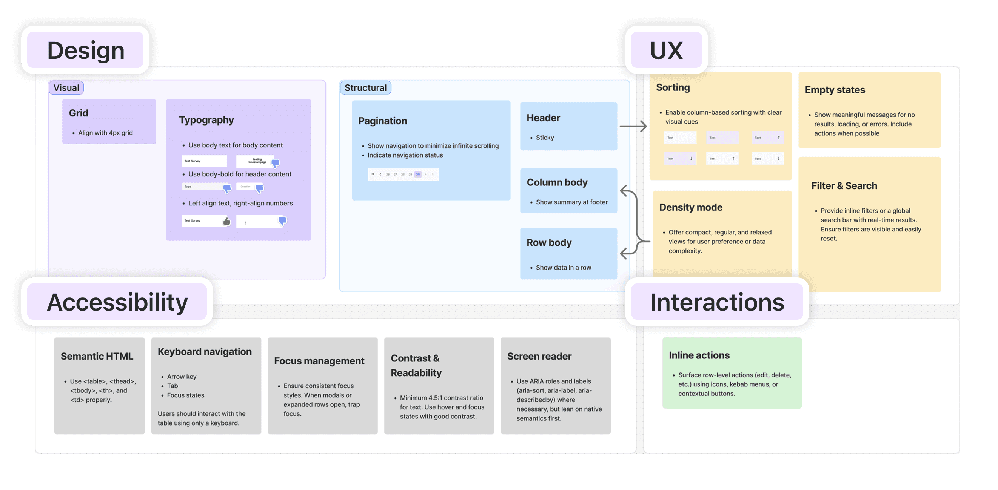Select the 'Keyboard navigation' card heading

pyautogui.click(x=205, y=352)
